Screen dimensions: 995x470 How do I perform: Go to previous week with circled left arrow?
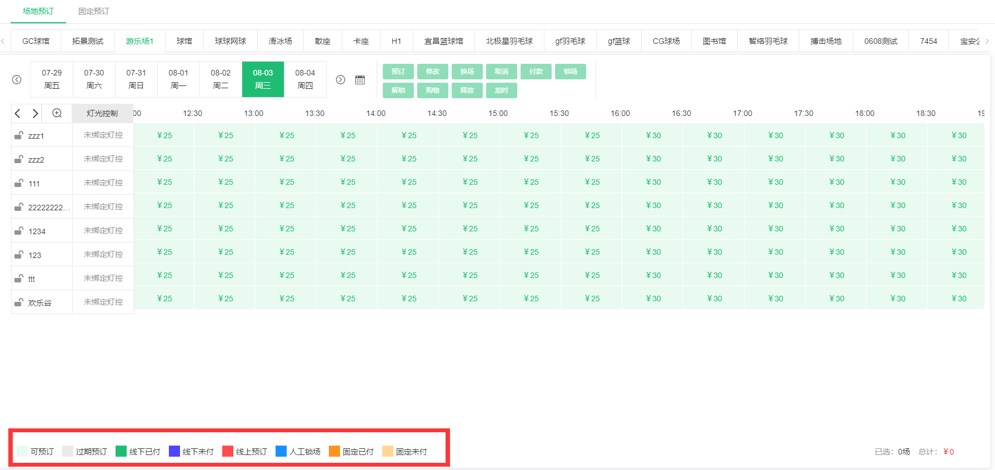(17, 80)
